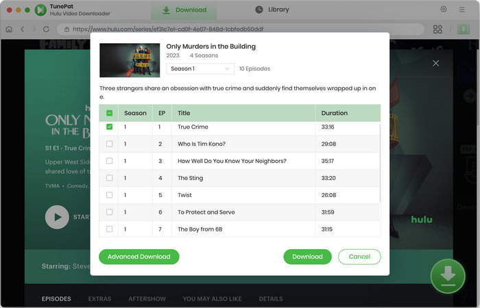The height and width of the screenshot is (308, 480).
Task: Uncheck the True Crime episode checkbox
Action: 109,127
